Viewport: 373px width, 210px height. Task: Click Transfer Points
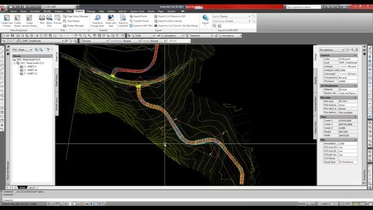(139, 21)
